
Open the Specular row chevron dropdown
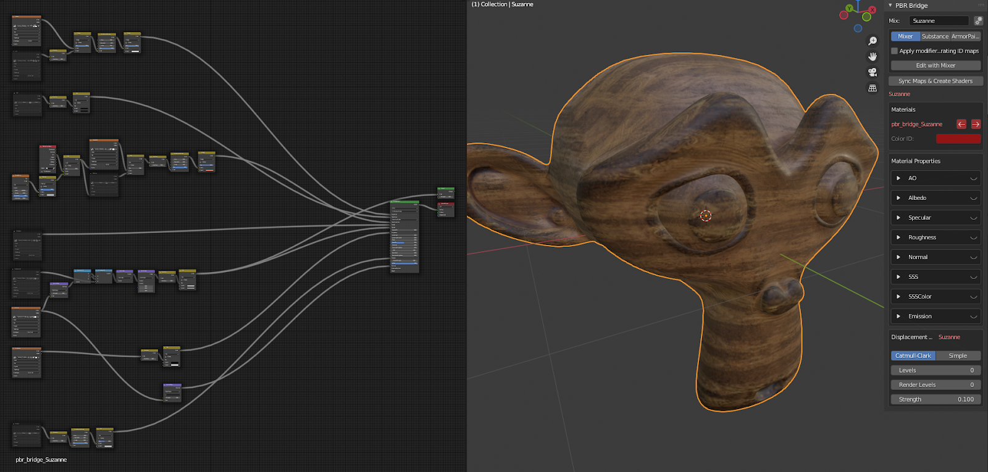974,218
